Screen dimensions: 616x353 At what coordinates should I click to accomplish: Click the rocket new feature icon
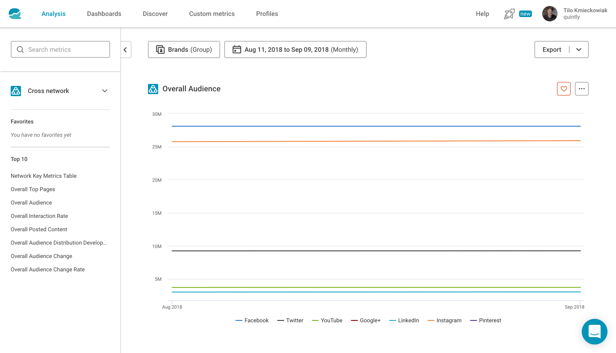[x=509, y=13]
